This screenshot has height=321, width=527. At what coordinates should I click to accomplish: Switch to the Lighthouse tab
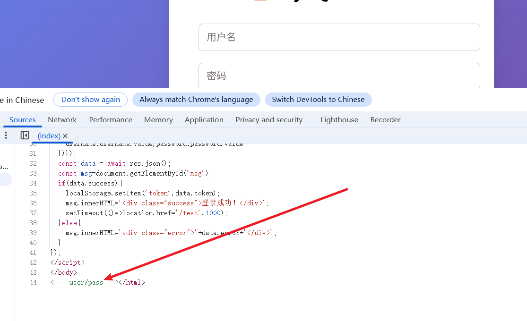(339, 120)
